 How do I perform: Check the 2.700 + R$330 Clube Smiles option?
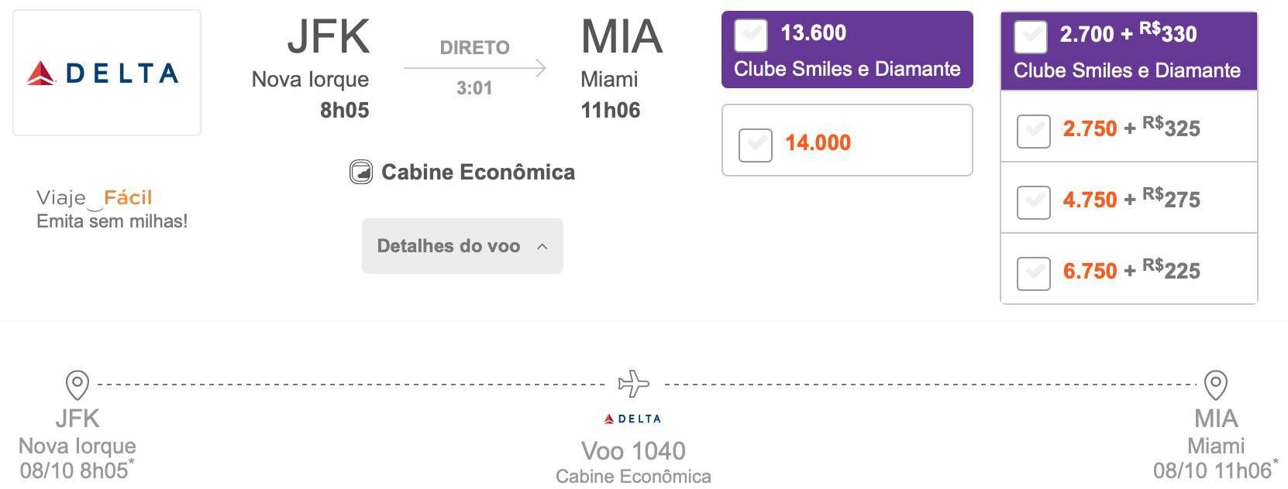click(1031, 37)
